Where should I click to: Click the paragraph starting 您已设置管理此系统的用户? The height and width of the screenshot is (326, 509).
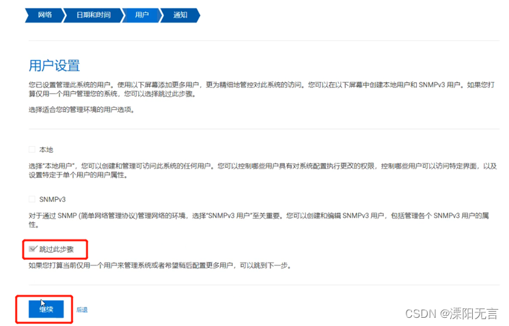click(x=262, y=89)
